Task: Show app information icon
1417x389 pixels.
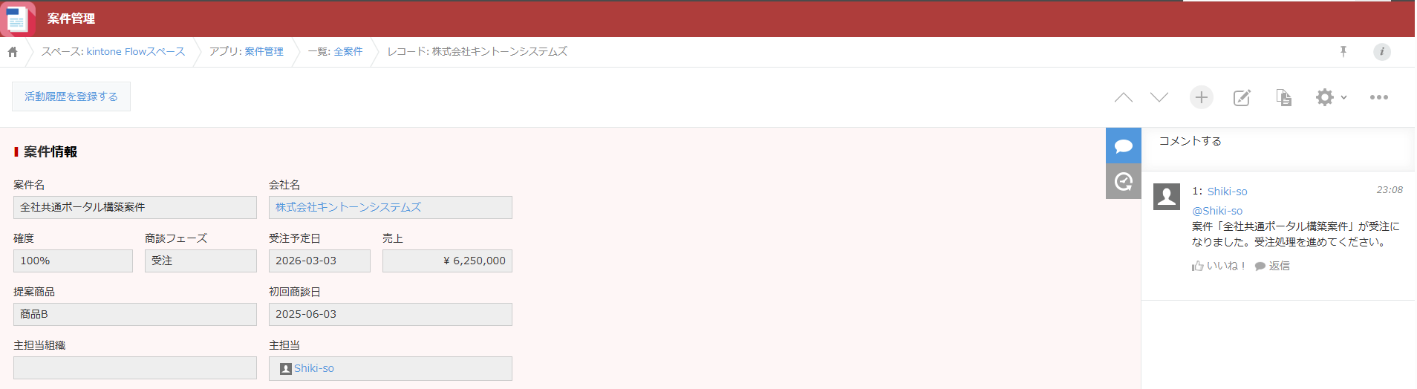Action: pos(1382,51)
